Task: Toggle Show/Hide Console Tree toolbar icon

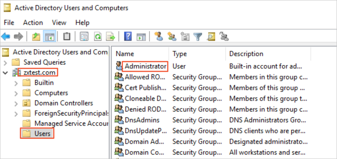Action: 50,37
